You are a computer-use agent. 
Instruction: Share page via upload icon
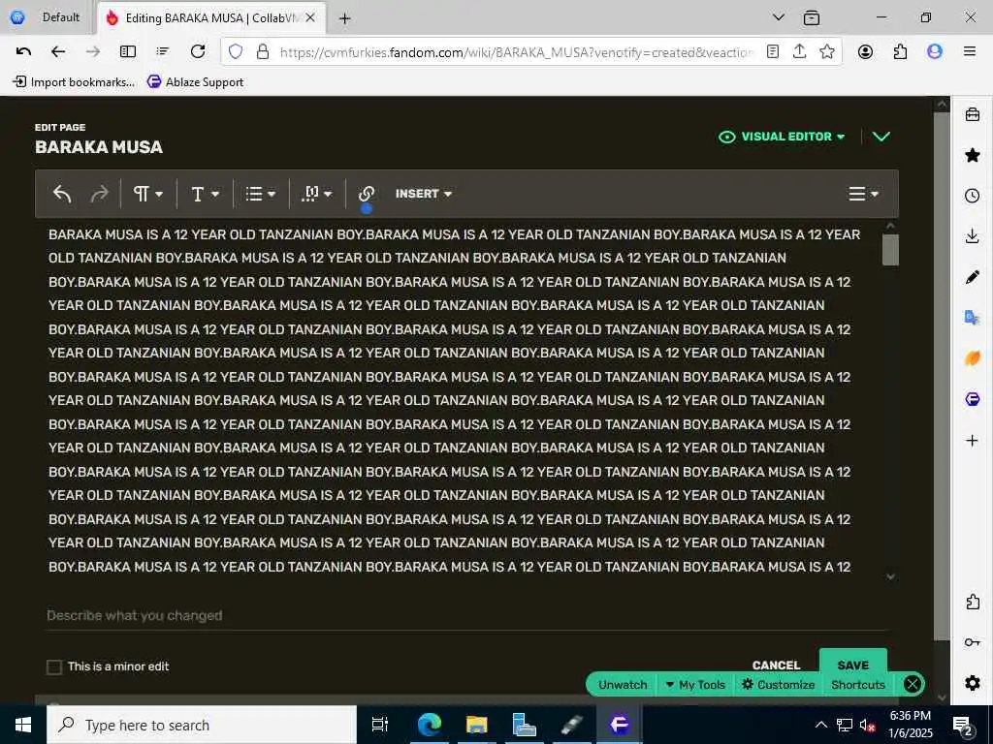pyautogui.click(x=799, y=52)
